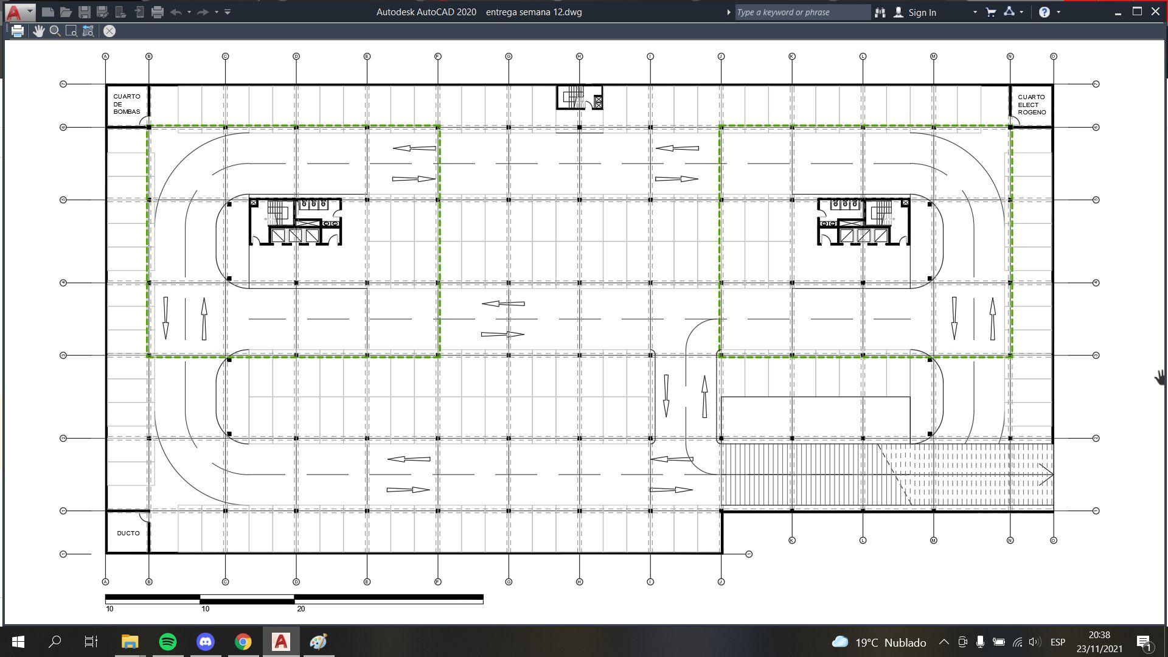This screenshot has height=657, width=1168.
Task: Click the Zoom Original tool
Action: (x=88, y=31)
